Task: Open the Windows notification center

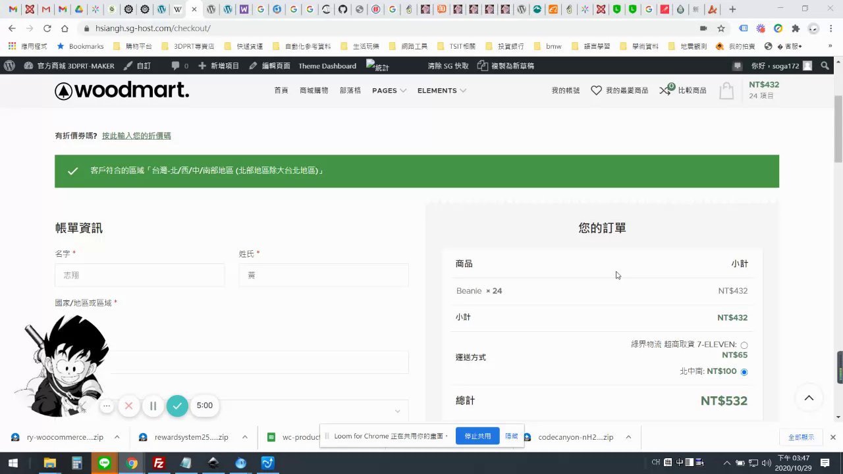Action: tap(825, 463)
